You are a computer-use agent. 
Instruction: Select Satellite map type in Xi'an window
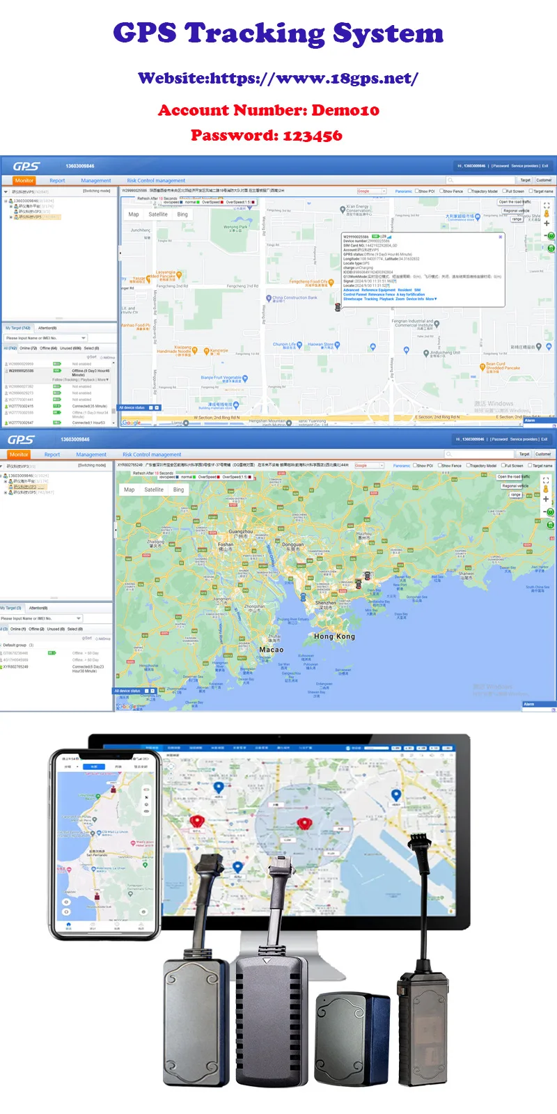tap(158, 214)
